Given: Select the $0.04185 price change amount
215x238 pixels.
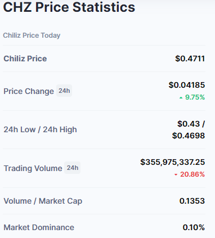Looking at the screenshot, I should 187,85.
